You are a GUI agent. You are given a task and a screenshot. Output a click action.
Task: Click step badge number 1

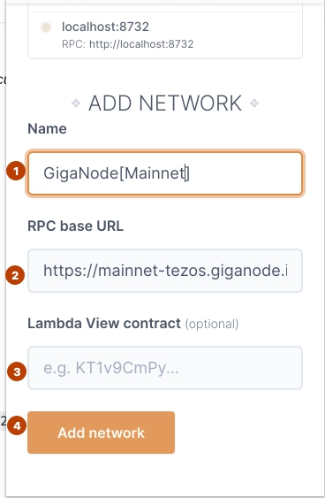[x=16, y=172]
